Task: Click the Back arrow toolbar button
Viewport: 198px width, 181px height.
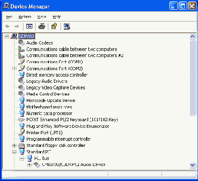Action: (8, 26)
